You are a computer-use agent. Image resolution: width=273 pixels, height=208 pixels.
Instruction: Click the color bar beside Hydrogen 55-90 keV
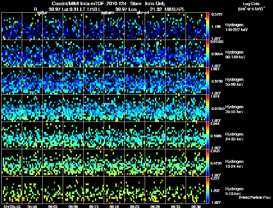[207, 81]
